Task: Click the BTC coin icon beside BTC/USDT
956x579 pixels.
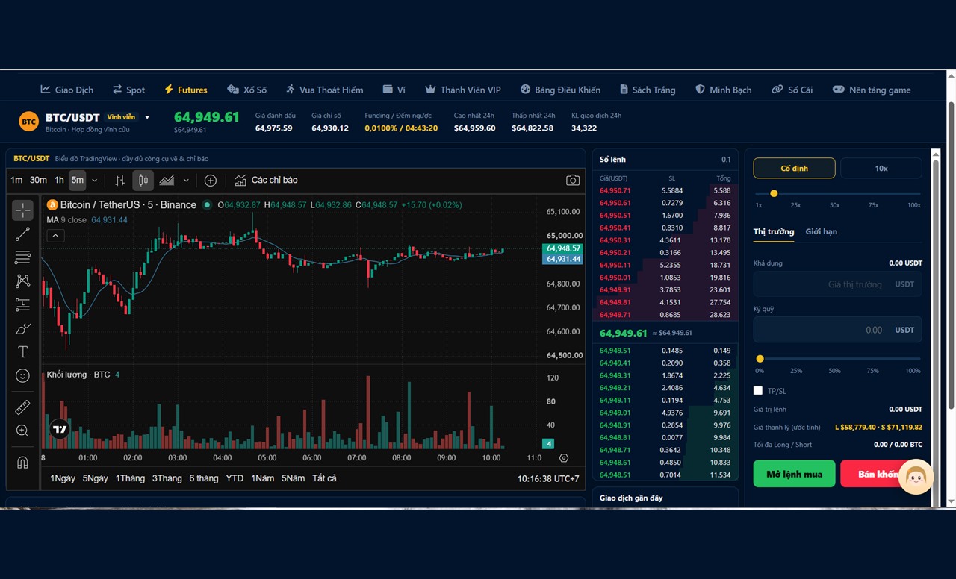Action: pyautogui.click(x=28, y=122)
